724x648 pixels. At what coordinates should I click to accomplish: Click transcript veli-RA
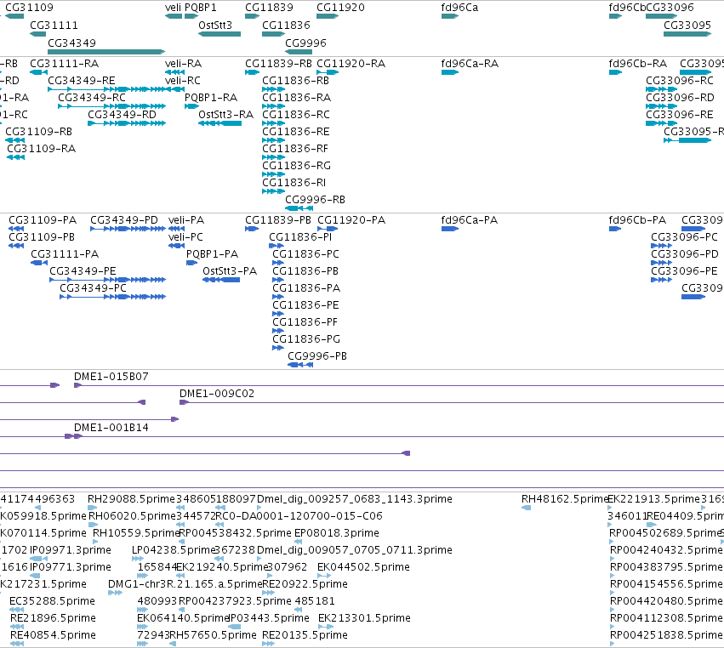183,63
